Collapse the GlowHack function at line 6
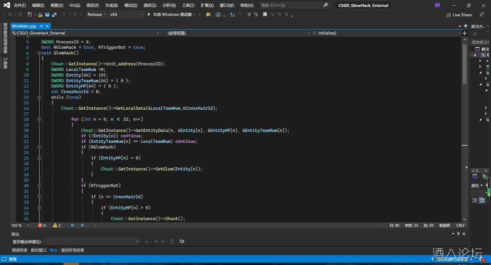 point(39,53)
